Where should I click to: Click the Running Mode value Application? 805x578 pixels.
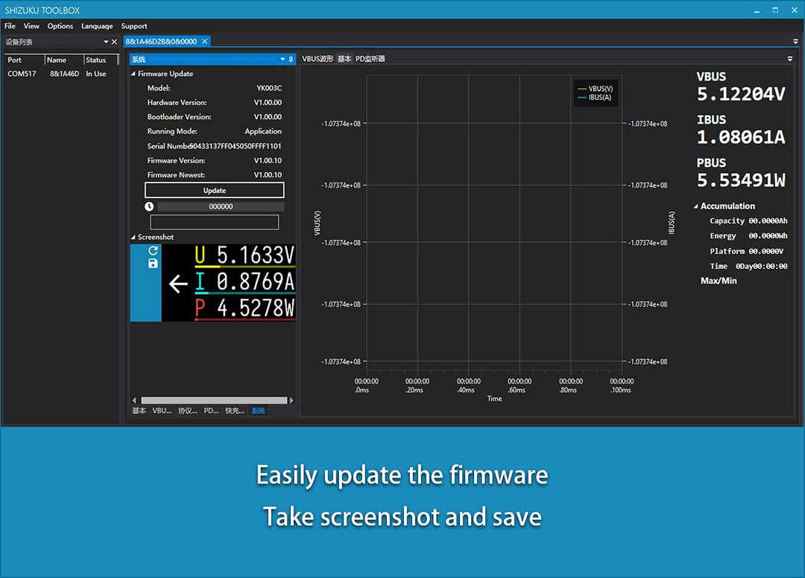(x=263, y=131)
